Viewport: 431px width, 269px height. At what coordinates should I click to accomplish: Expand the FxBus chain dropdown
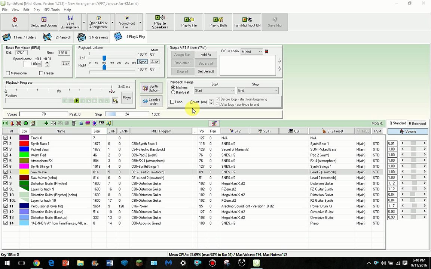(260, 52)
